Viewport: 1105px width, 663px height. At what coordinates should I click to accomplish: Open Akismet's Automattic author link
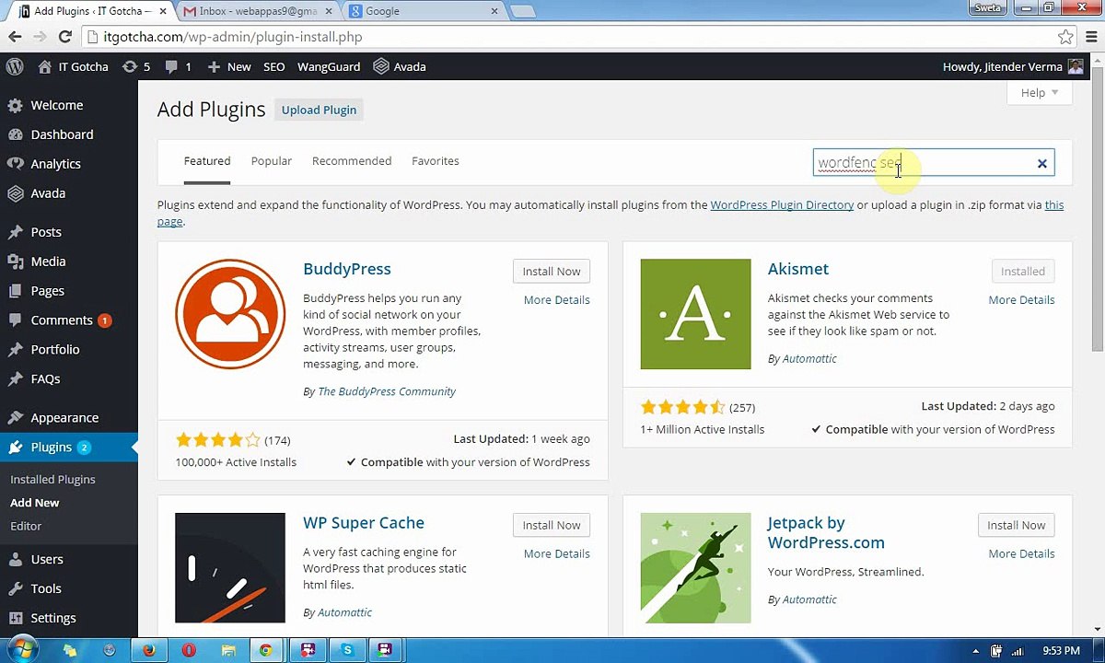coord(809,358)
